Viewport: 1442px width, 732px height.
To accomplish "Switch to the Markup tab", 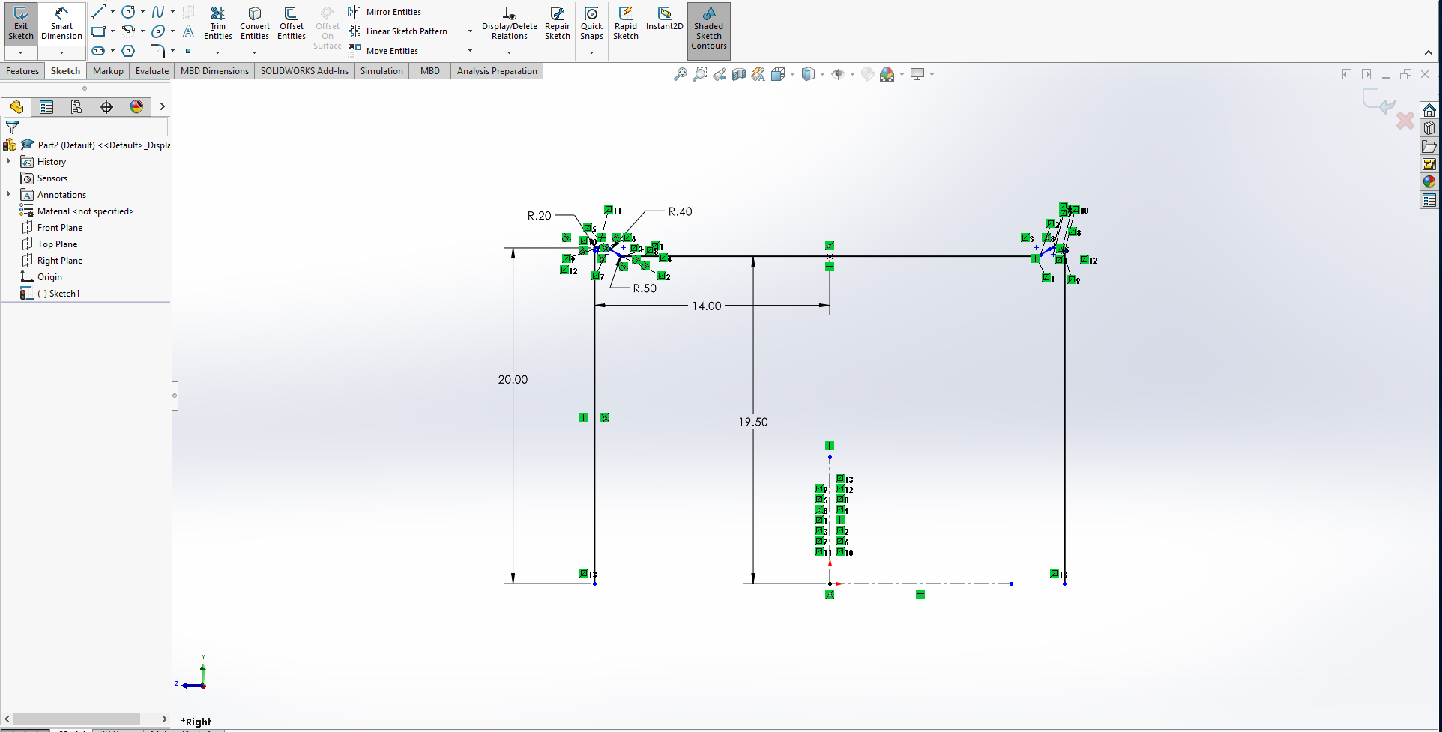I will point(108,71).
